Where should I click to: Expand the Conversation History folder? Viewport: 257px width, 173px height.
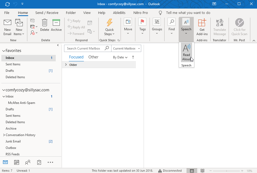coord(4,135)
